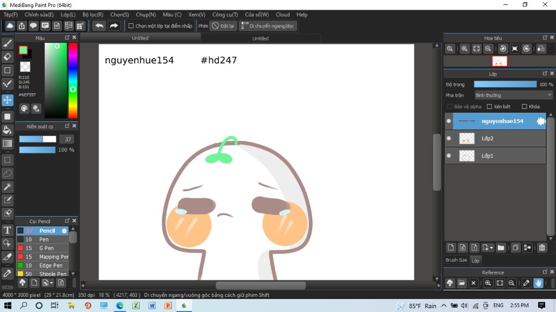Toggle 'Khóa' layer lock checkbox
Screen dimensions: 556x312
click(525, 107)
